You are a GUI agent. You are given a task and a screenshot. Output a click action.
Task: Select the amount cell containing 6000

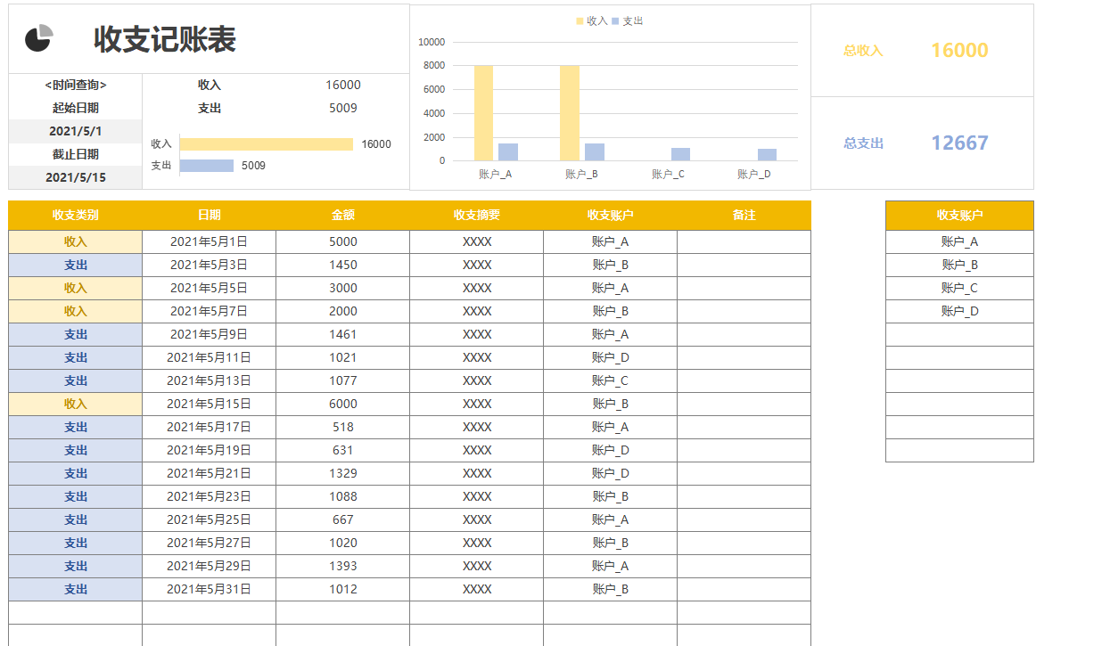click(342, 404)
